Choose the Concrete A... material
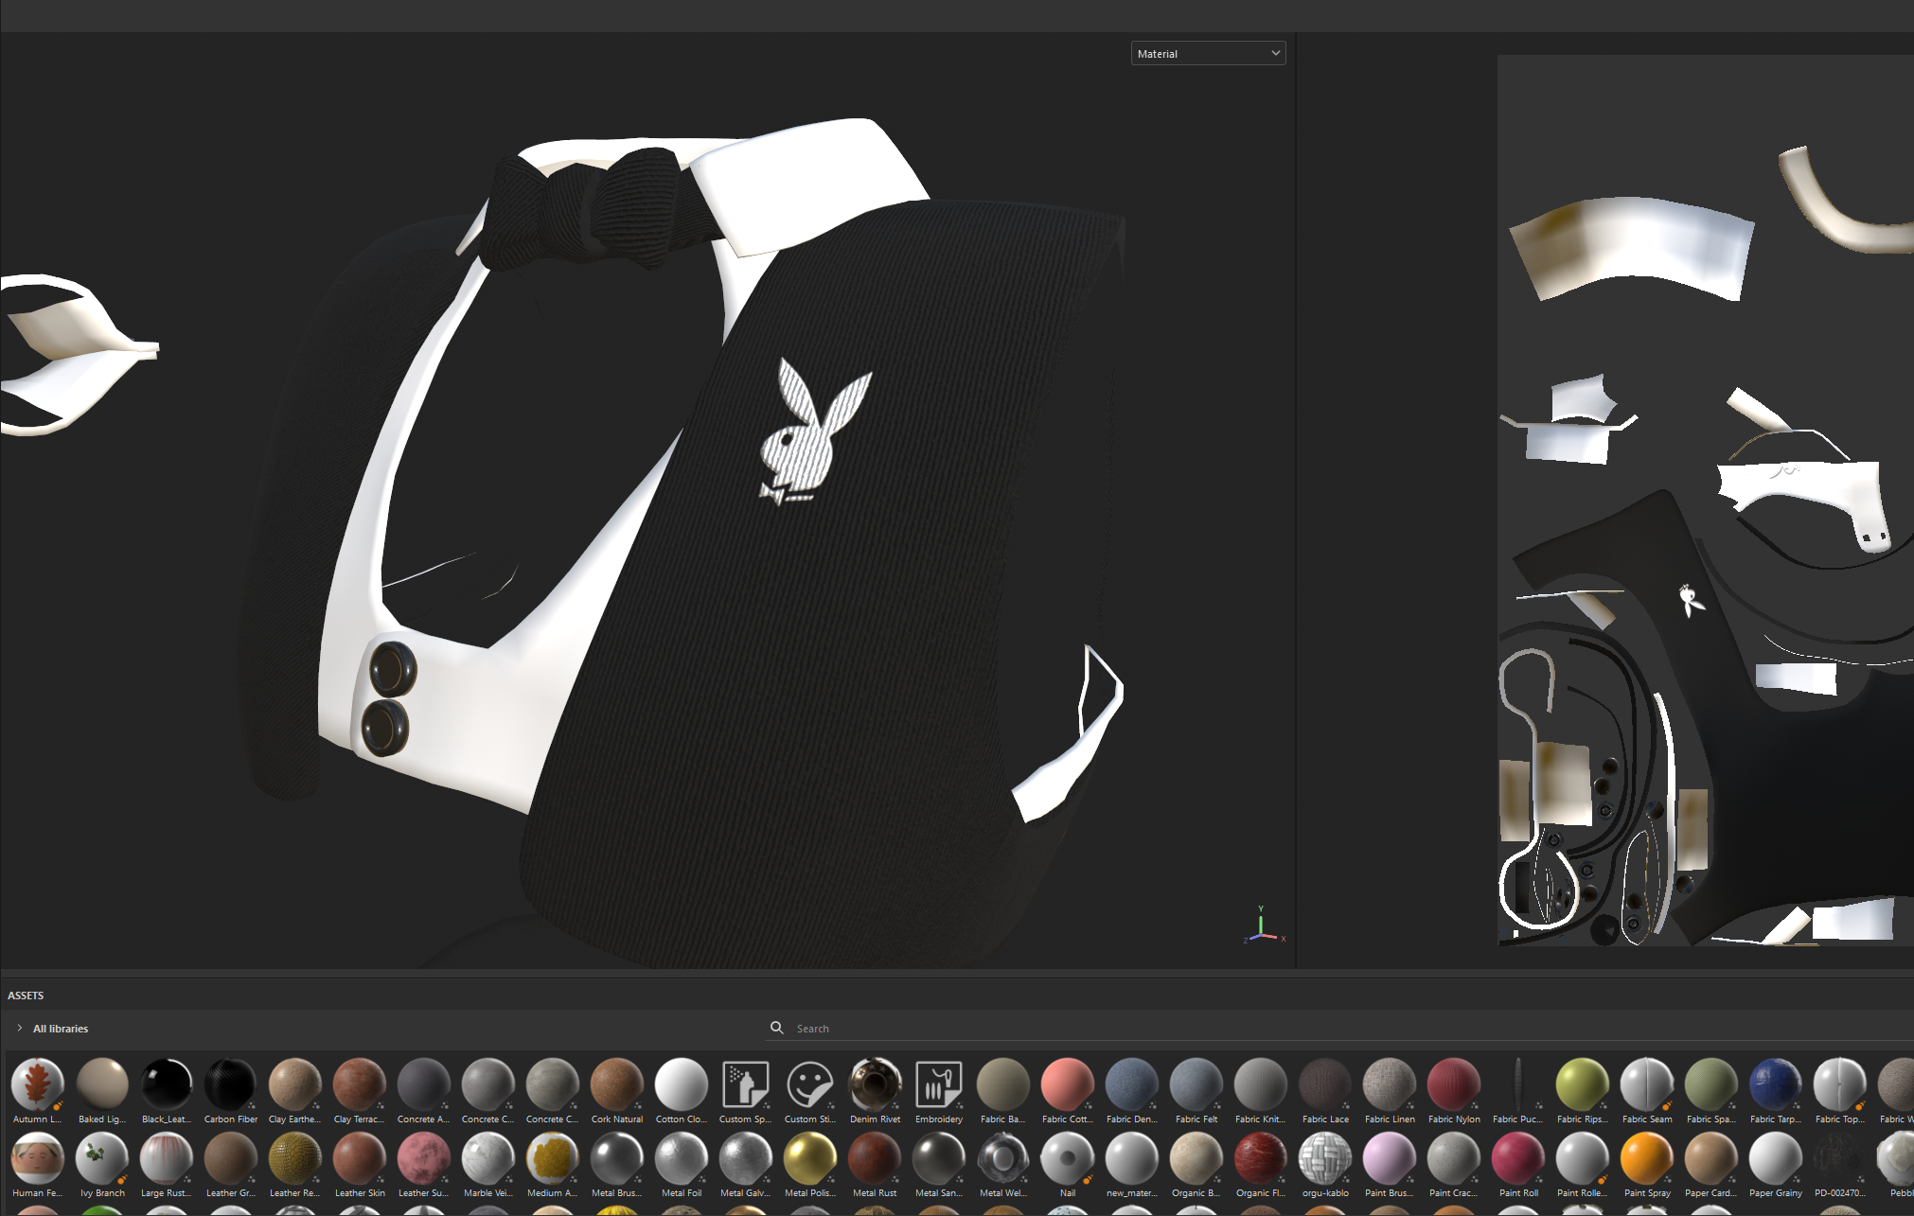The image size is (1914, 1216). (x=423, y=1084)
